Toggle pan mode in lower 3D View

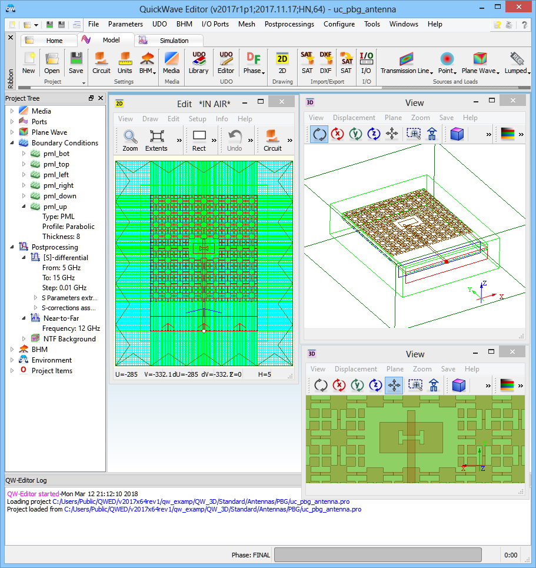tap(394, 386)
